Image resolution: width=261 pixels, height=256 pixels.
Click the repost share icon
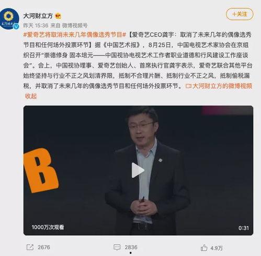coord(30,247)
